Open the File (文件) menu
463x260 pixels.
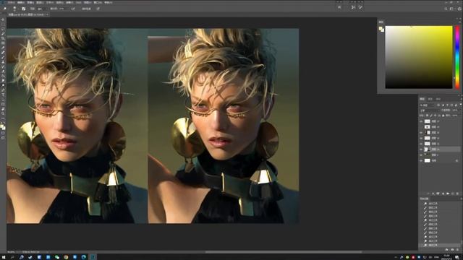(x=12, y=2)
